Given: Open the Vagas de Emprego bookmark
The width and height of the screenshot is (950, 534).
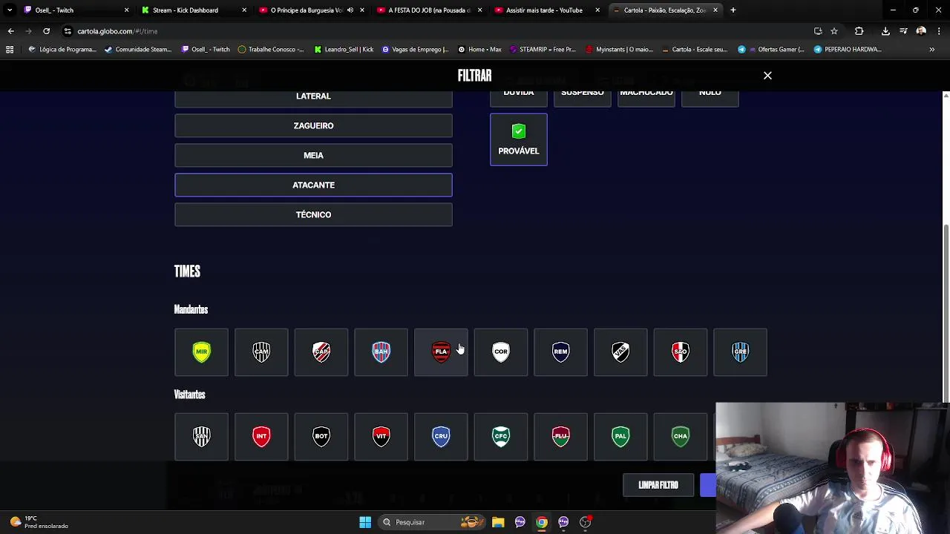Looking at the screenshot, I should [x=415, y=50].
